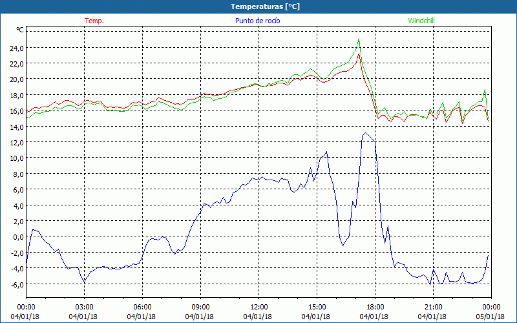
Task: Click the 16,0 y-axis value
Action: pos(17,111)
